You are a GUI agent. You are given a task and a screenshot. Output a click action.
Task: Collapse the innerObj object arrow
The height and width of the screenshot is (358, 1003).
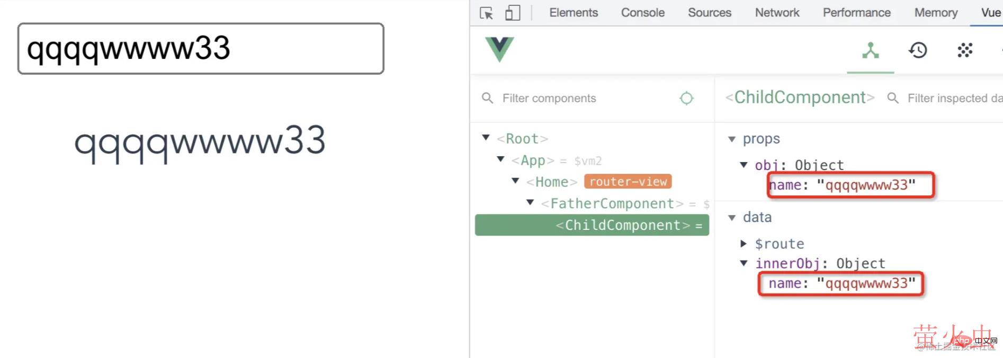pos(744,263)
